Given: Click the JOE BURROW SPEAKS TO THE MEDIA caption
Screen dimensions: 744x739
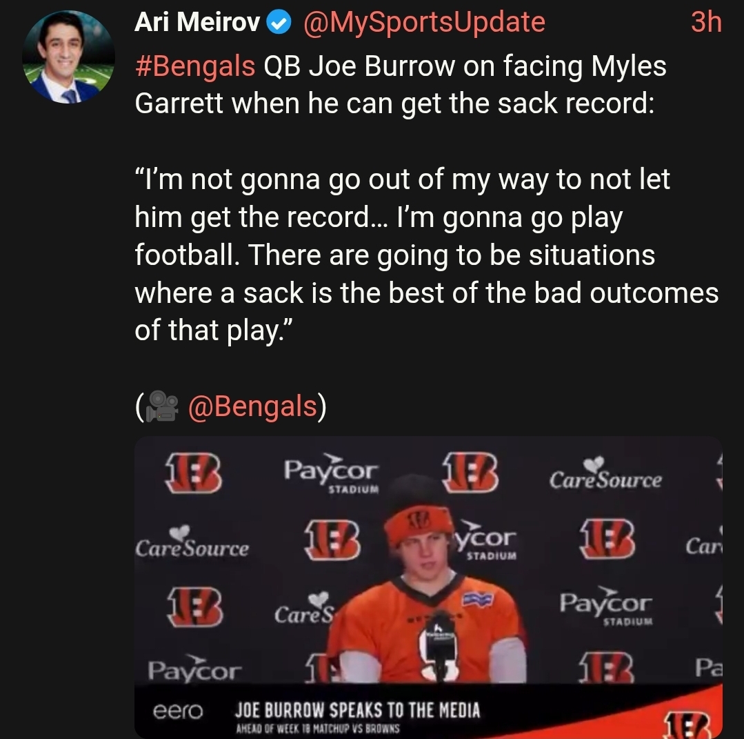Looking at the screenshot, I should (358, 711).
